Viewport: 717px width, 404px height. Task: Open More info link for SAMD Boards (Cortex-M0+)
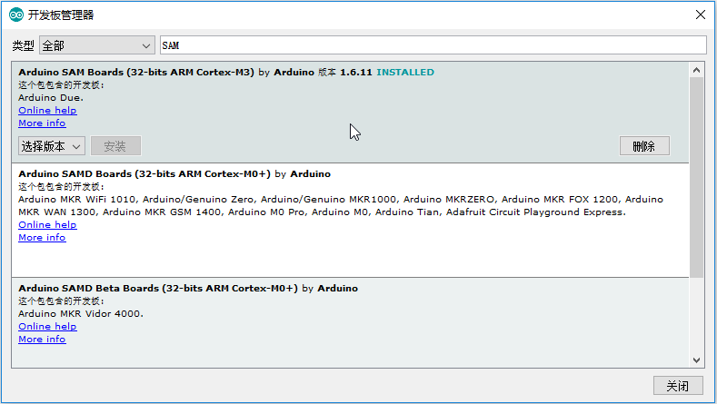pyautogui.click(x=42, y=237)
